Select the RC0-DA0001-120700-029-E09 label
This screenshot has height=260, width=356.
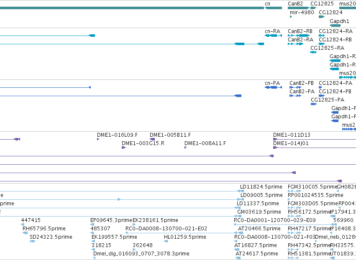point(275,220)
